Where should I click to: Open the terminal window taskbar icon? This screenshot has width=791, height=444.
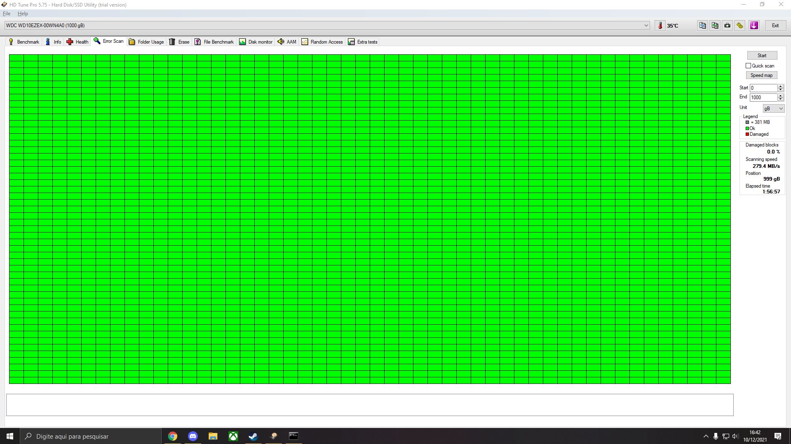[293, 436]
